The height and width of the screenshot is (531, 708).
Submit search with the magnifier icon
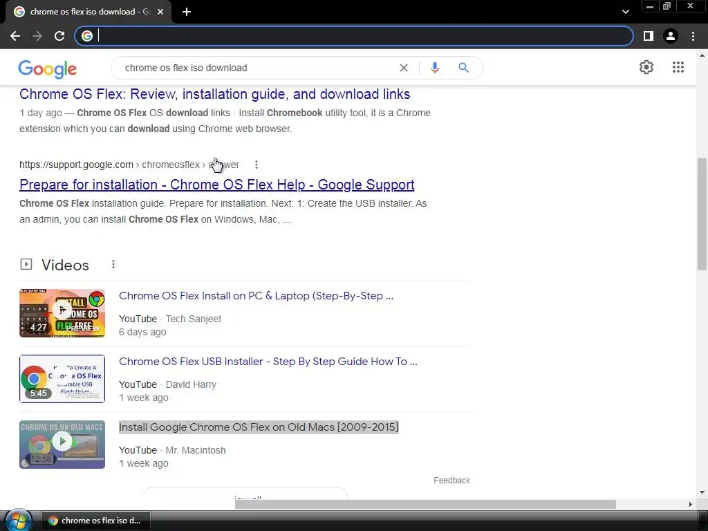[463, 68]
